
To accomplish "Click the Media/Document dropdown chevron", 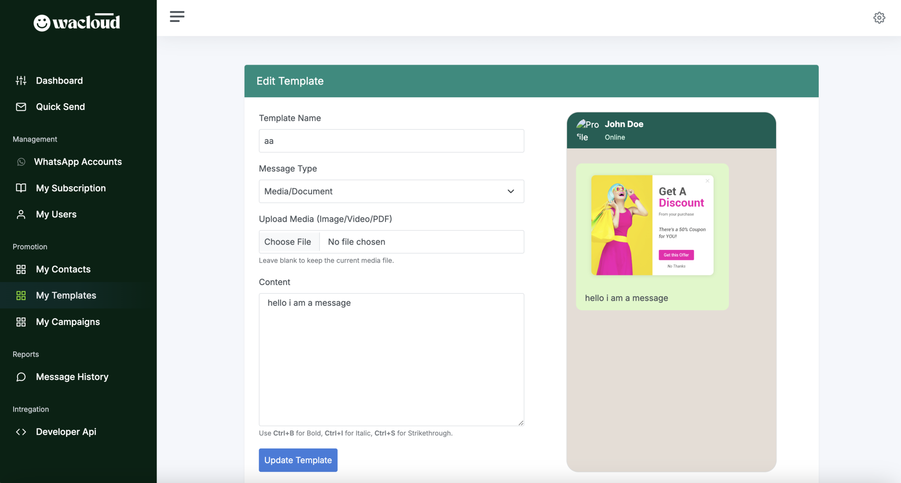I will pyautogui.click(x=511, y=191).
